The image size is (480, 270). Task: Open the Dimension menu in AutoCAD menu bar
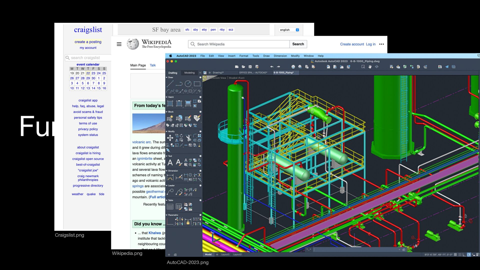(280, 56)
